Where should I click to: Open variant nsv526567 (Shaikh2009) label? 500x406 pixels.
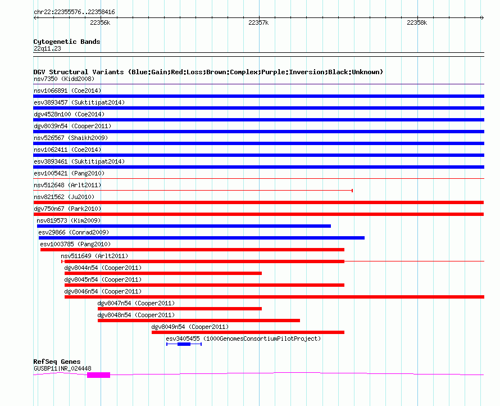pyautogui.click(x=71, y=138)
